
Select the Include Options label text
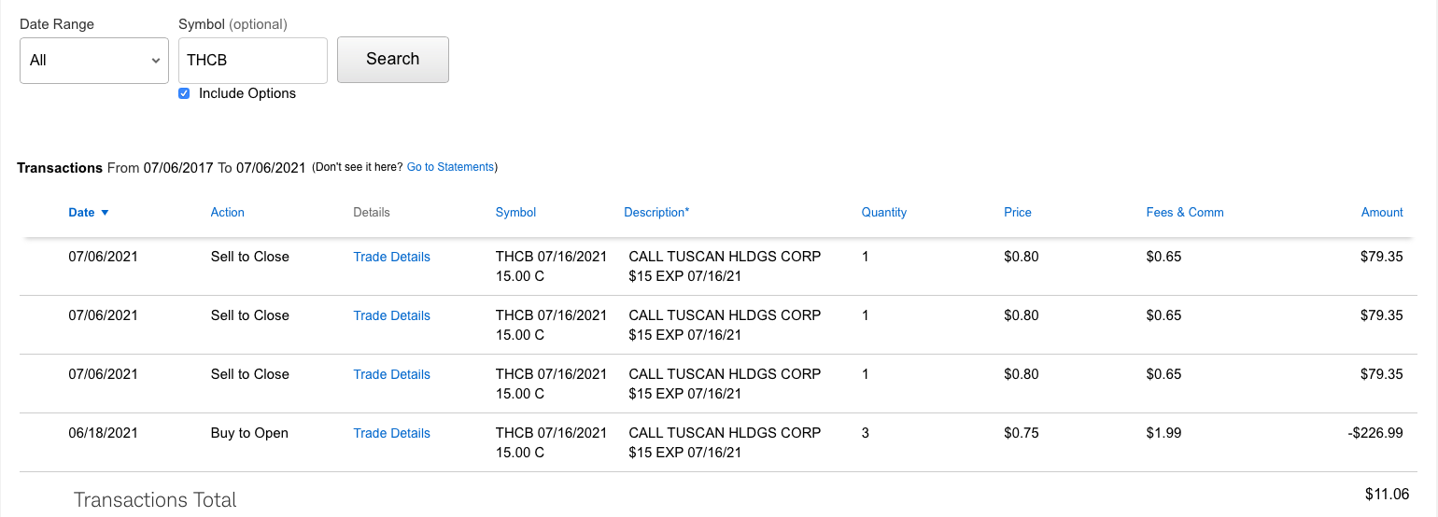tap(247, 93)
